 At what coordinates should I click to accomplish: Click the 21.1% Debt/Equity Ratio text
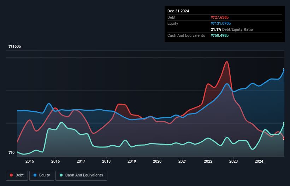click(232, 29)
